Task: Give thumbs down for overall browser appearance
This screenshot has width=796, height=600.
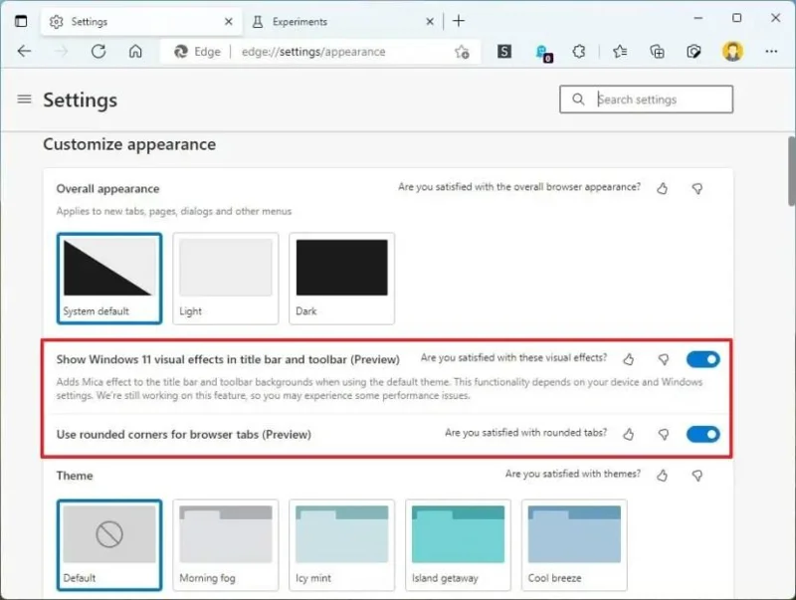Action: point(697,189)
